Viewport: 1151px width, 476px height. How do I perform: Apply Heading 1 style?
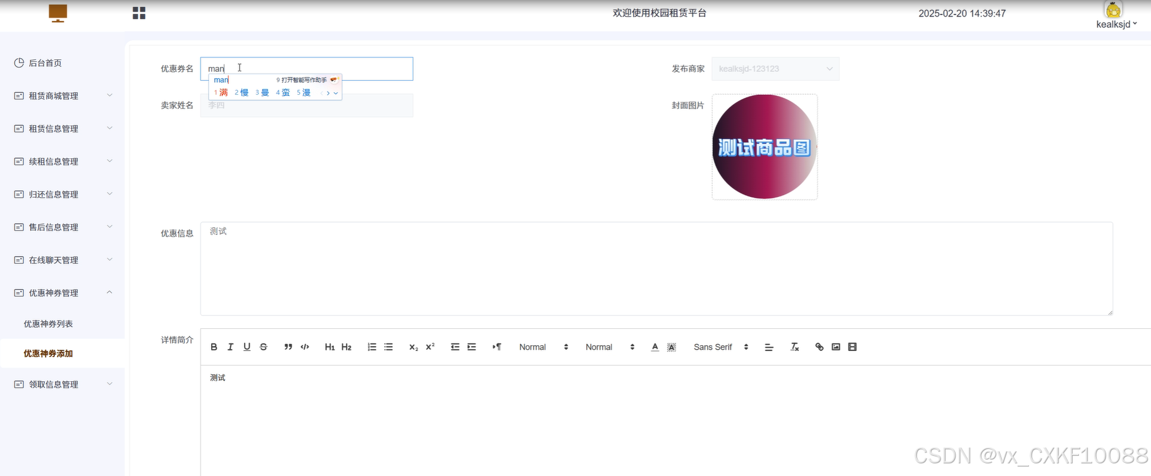[x=329, y=347]
